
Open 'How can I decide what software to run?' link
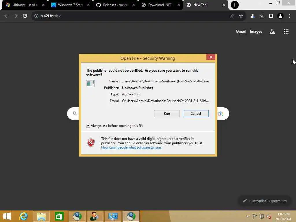tap(131, 147)
